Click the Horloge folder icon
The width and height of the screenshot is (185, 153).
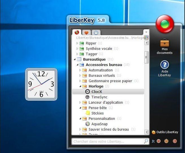(x=85, y=86)
